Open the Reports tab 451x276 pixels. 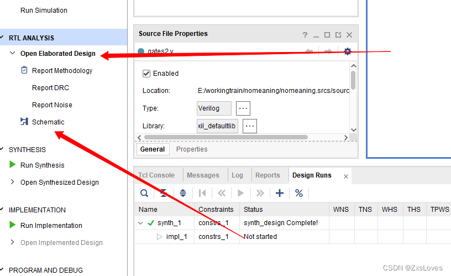tap(268, 175)
